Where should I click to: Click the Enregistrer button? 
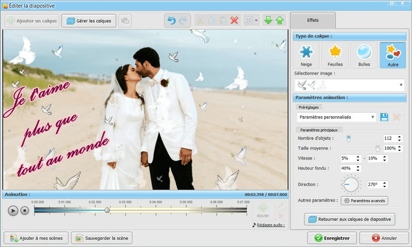pos(332,238)
